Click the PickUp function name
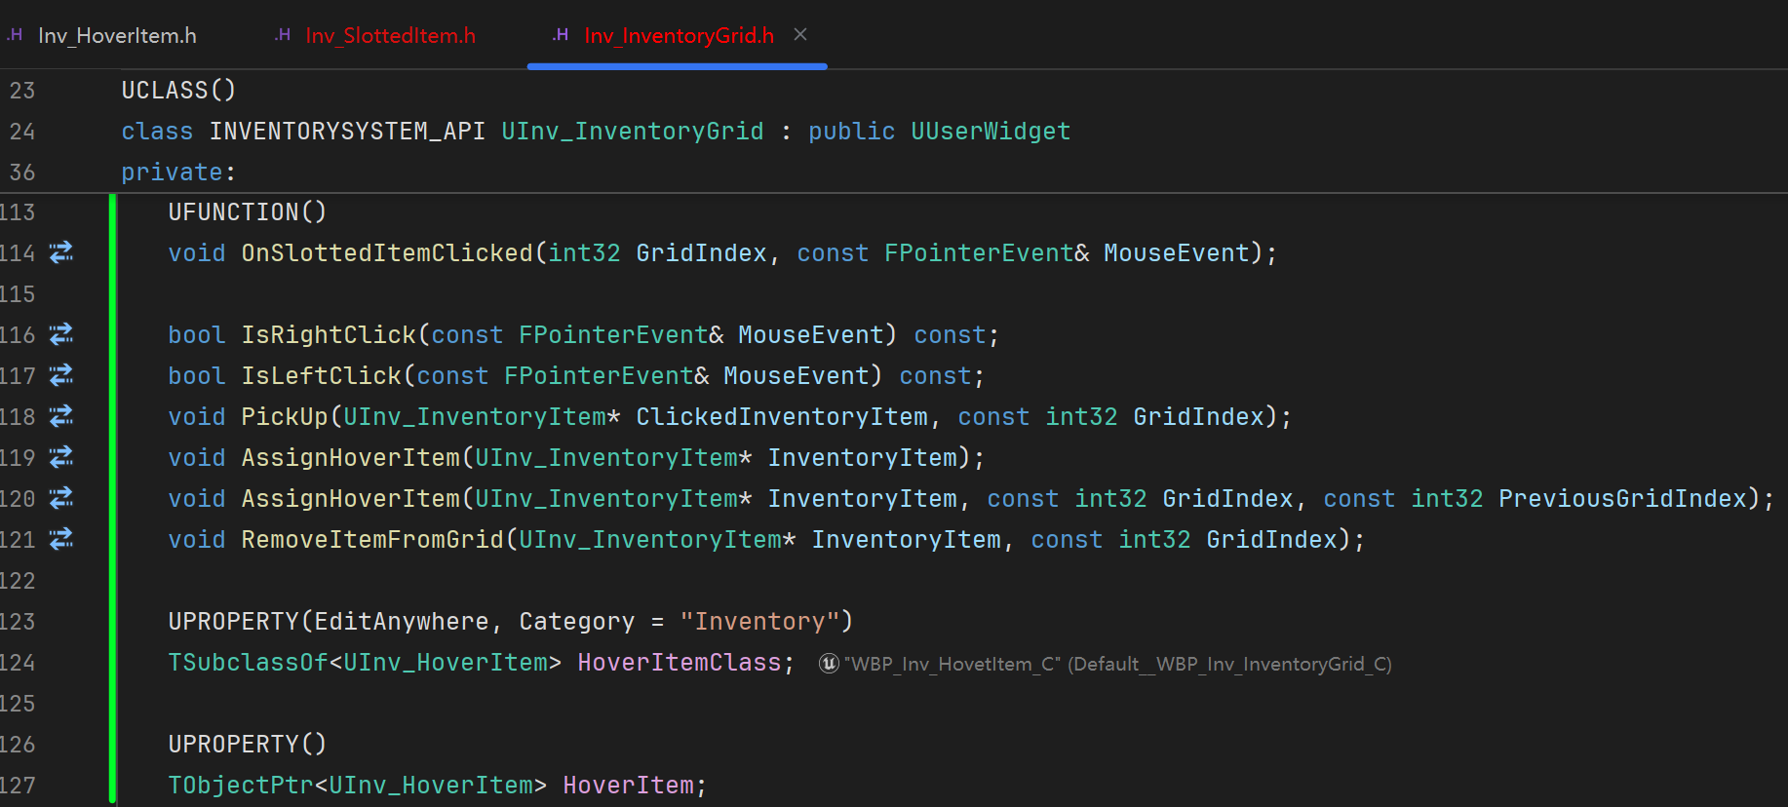 (285, 417)
